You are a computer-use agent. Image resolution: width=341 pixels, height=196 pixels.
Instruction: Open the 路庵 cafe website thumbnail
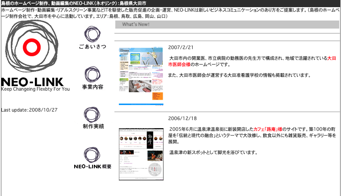(x=141, y=154)
